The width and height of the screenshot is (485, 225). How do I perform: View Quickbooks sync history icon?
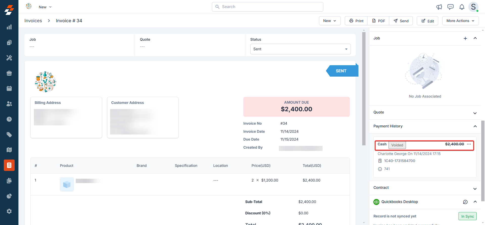(x=465, y=202)
